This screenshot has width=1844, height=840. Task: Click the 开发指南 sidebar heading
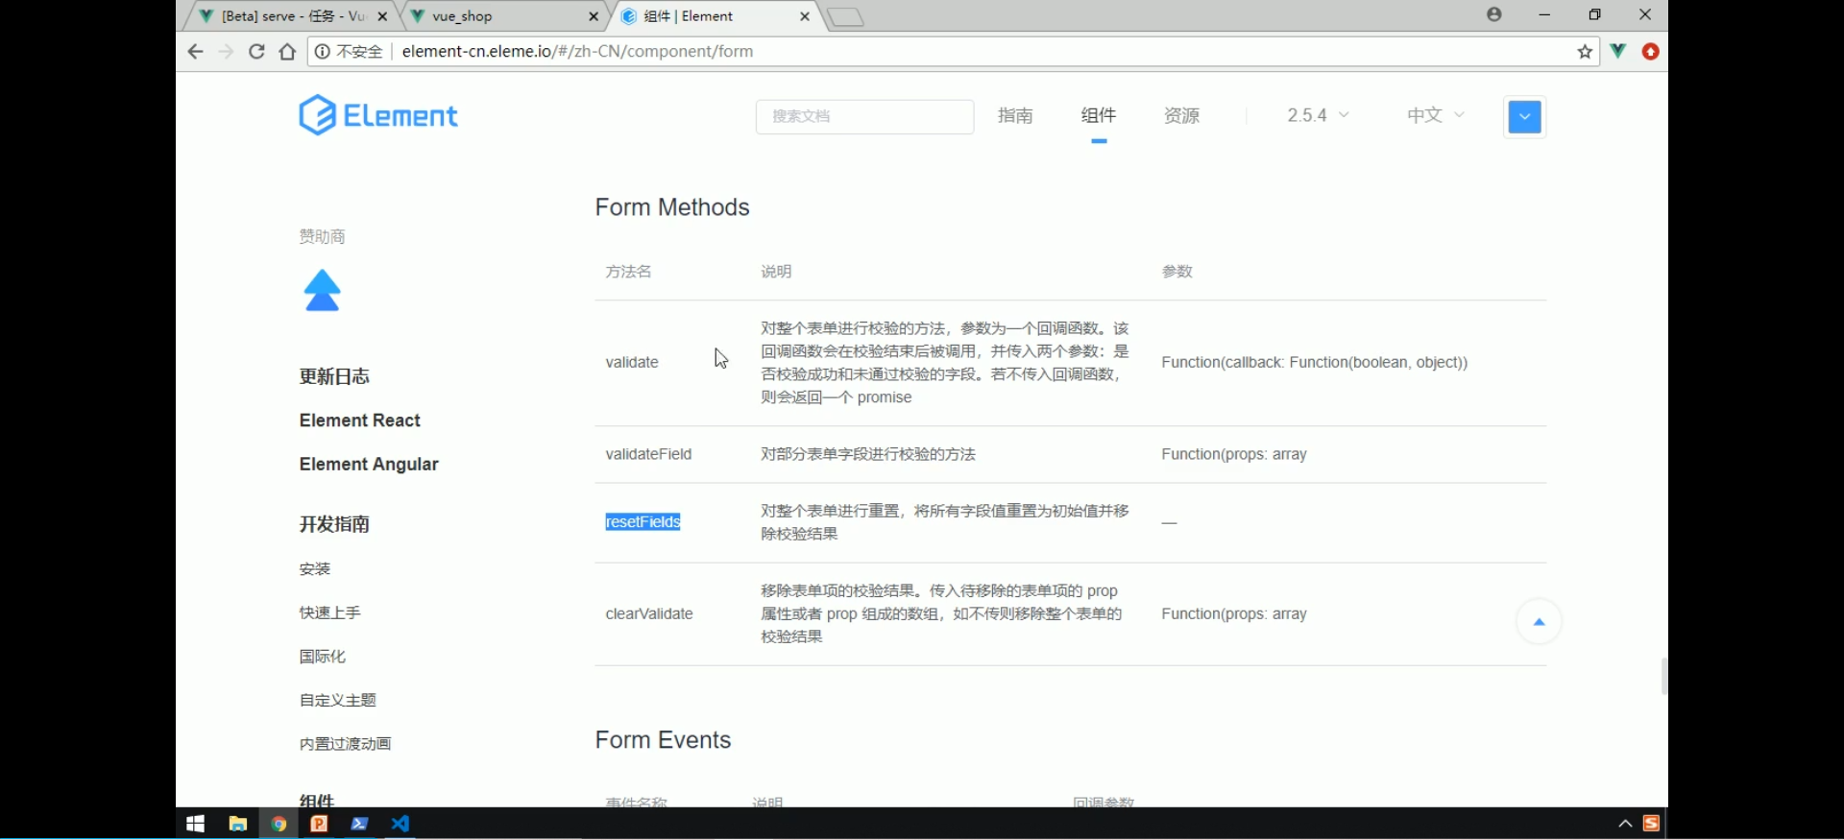click(334, 524)
